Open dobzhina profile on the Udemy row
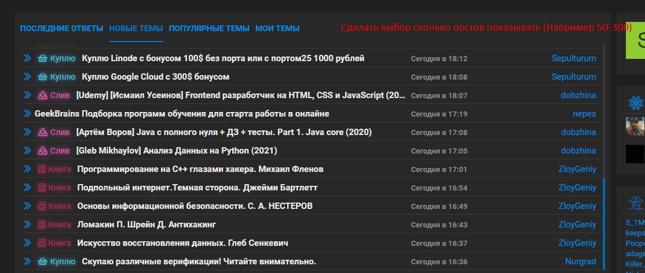This screenshot has width=645, height=273. [578, 95]
